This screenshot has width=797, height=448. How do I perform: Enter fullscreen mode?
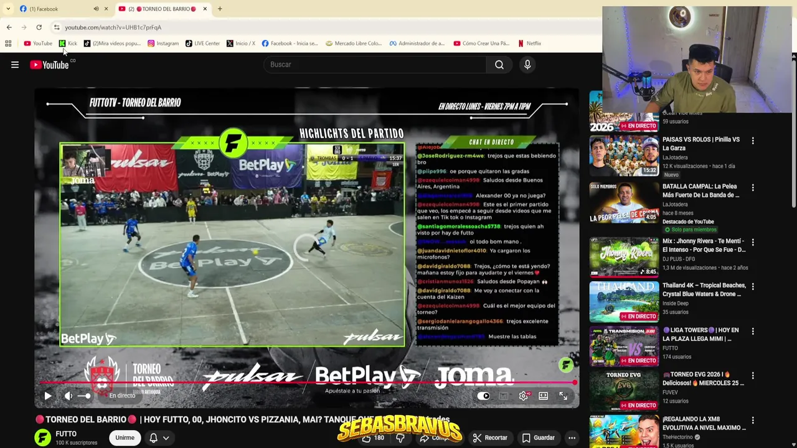coord(563,396)
